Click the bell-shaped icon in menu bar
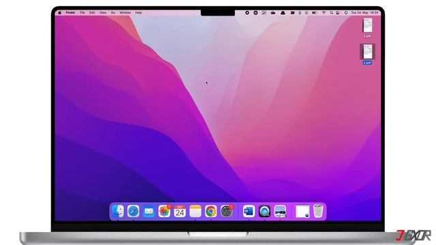This screenshot has height=245, width=436. click(283, 13)
